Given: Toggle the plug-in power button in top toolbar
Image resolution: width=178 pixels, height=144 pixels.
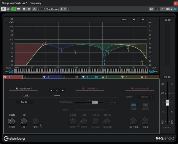Looking at the screenshot, I should point(3,9).
